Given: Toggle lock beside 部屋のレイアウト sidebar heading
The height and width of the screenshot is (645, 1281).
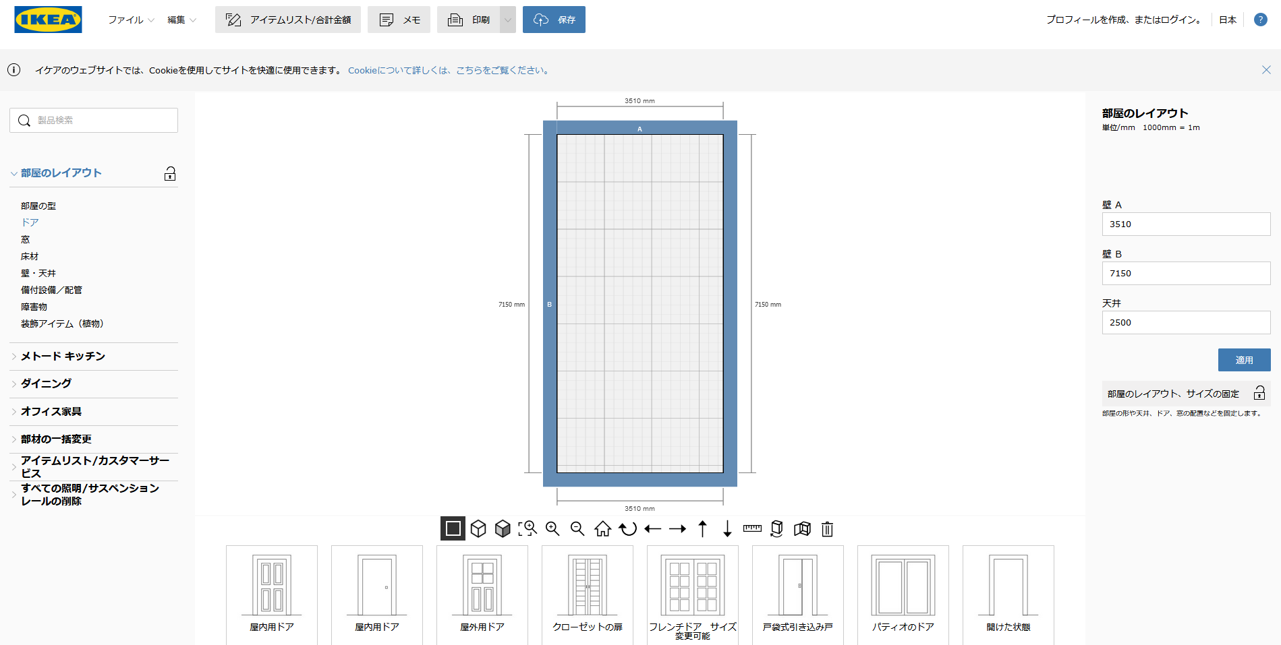Looking at the screenshot, I should point(170,174).
